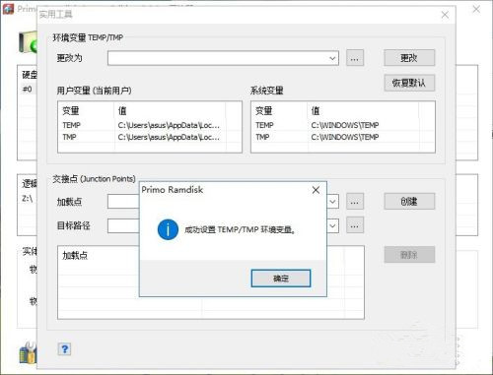The image size is (493, 375).
Task: Browse with ellipsis button beside 目标路径
Action: tap(355, 225)
